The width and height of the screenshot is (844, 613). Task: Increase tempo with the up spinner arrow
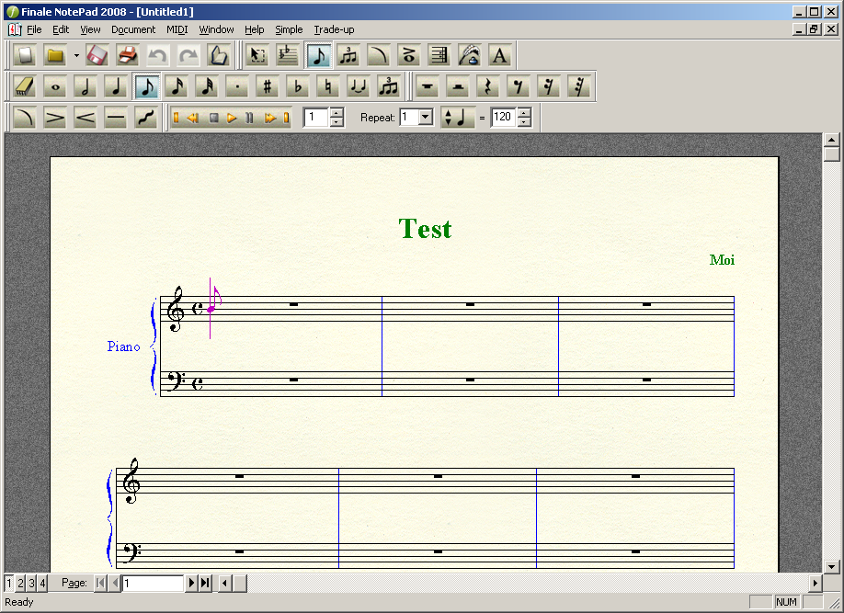coord(524,112)
